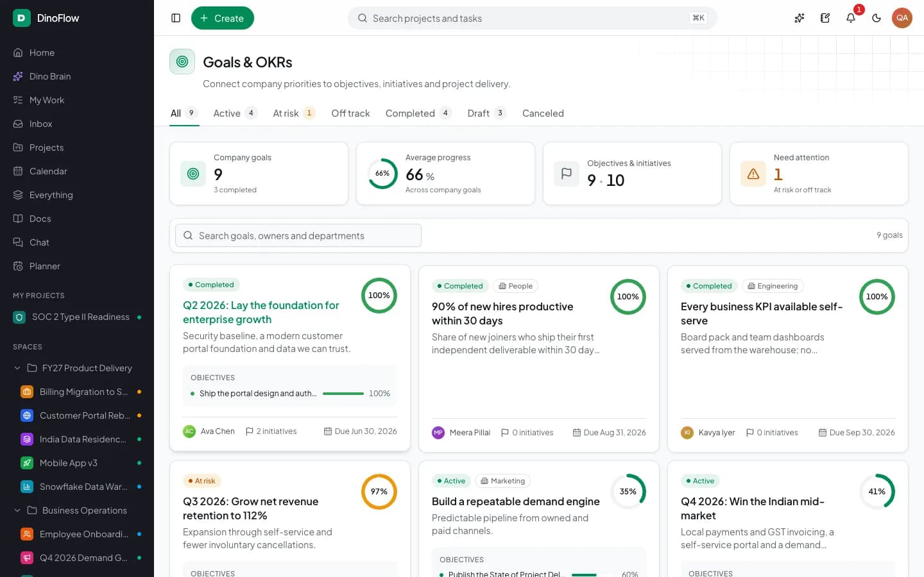The image size is (924, 577).
Task: Focus the Search goals, owners and departments field
Action: (x=298, y=235)
